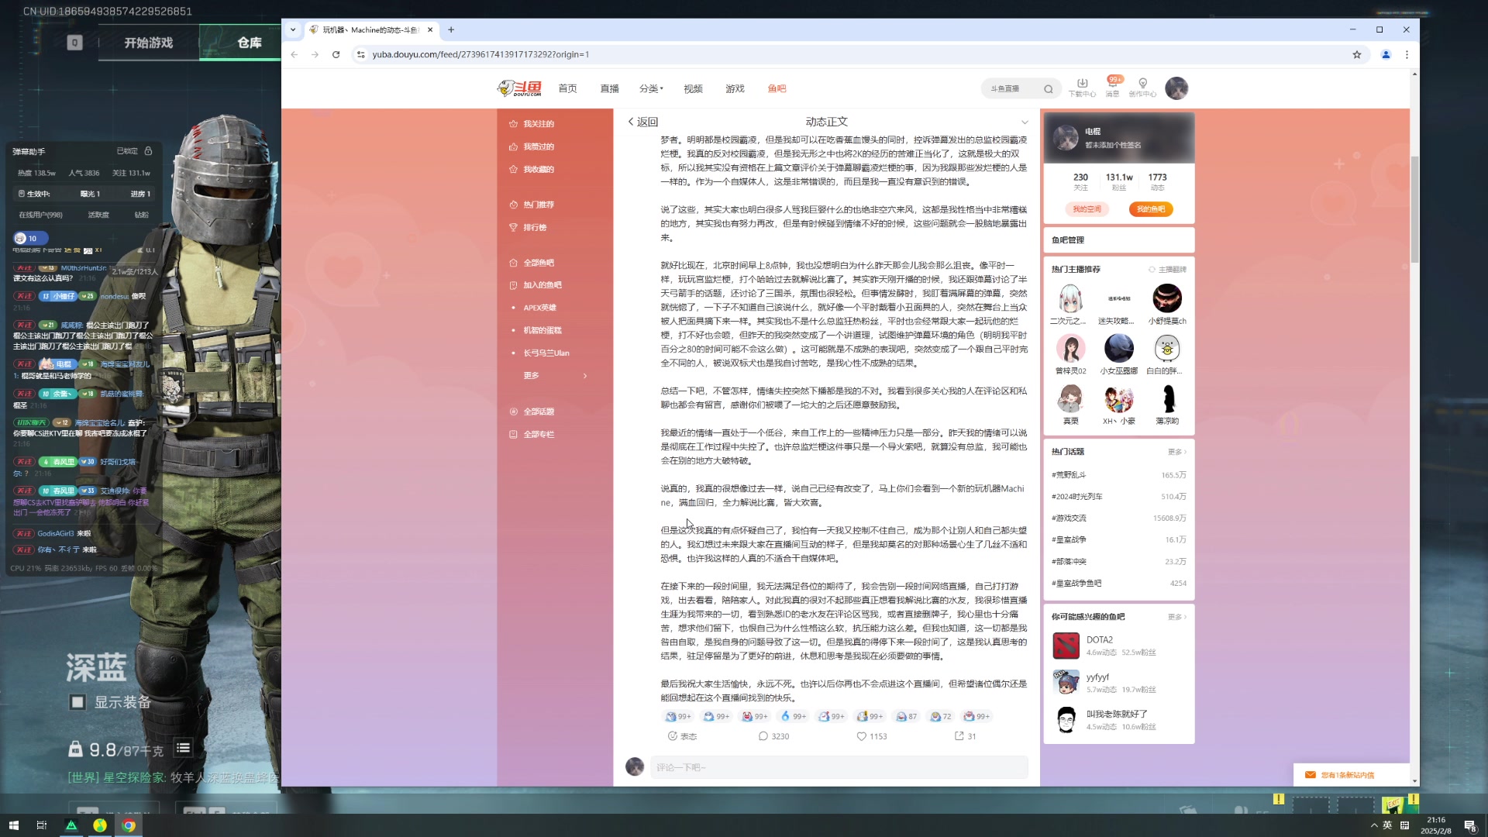Toggle the first shark emoji reaction
Image resolution: width=1488 pixels, height=837 pixels.
[x=671, y=716]
